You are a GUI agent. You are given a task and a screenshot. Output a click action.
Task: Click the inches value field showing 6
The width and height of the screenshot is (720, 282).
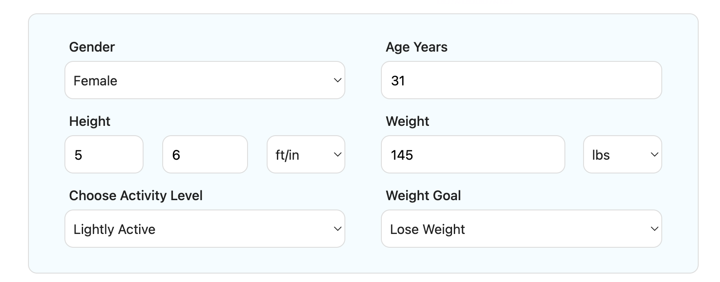204,155
